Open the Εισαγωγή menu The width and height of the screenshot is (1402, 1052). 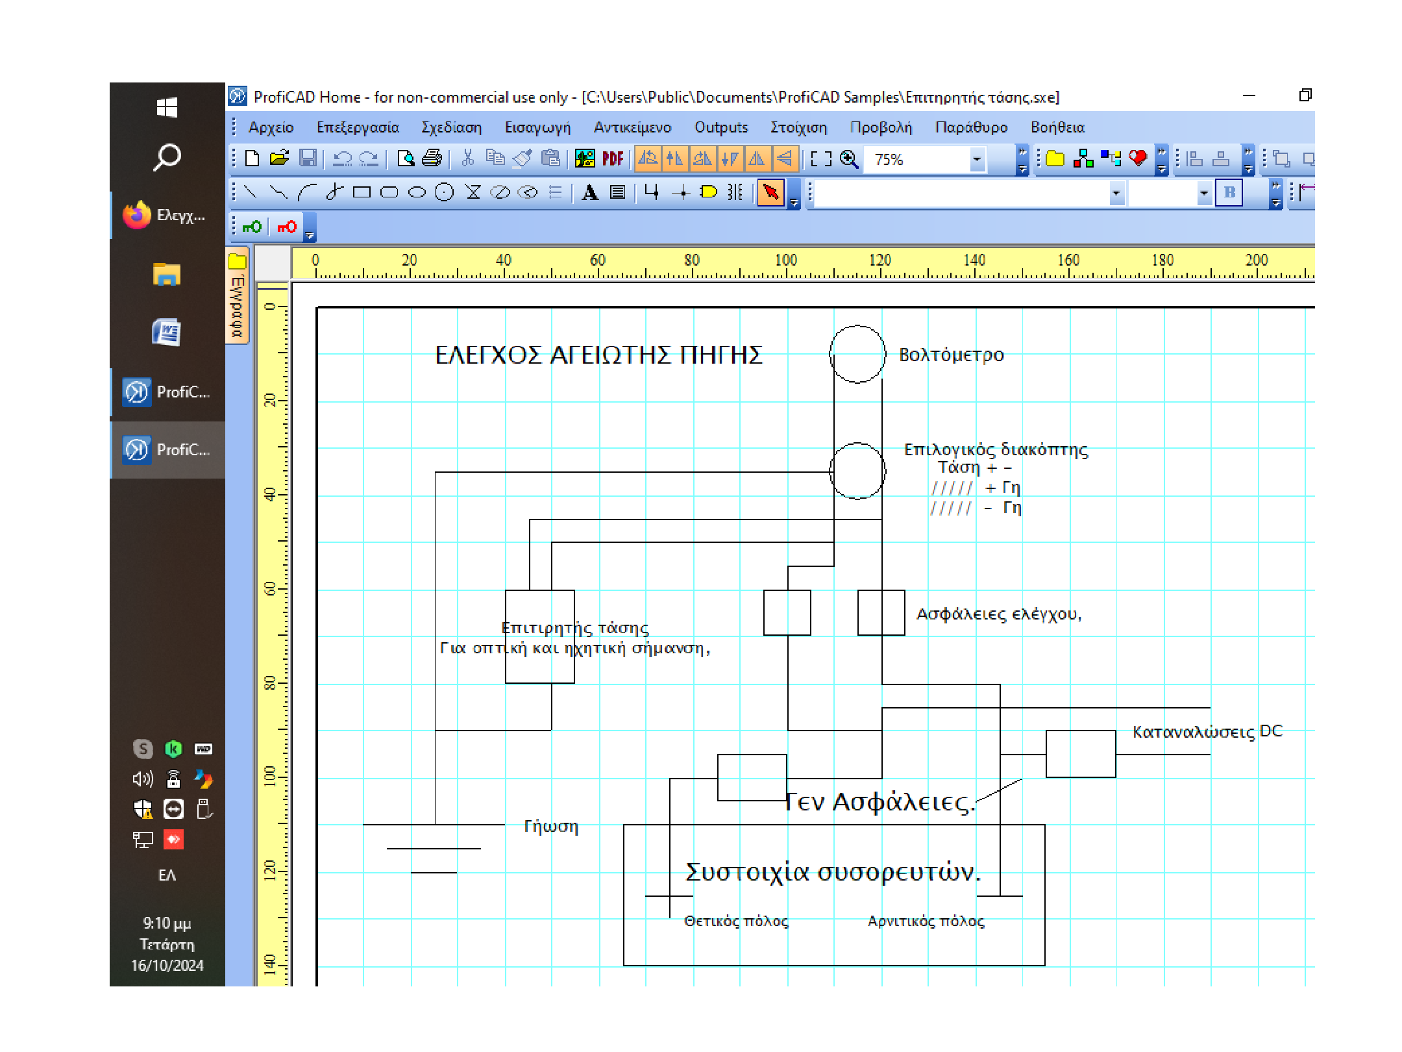pyautogui.click(x=537, y=128)
